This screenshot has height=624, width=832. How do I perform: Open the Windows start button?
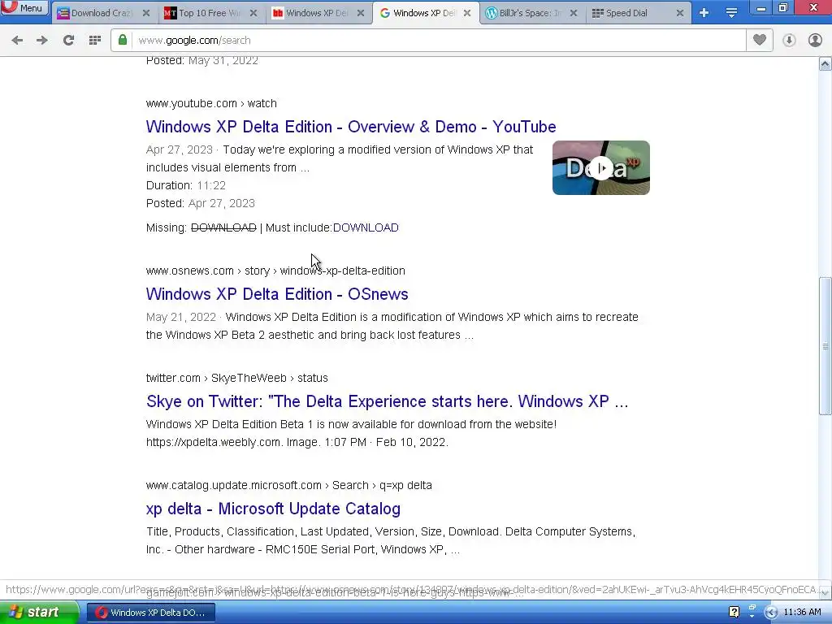(38, 613)
